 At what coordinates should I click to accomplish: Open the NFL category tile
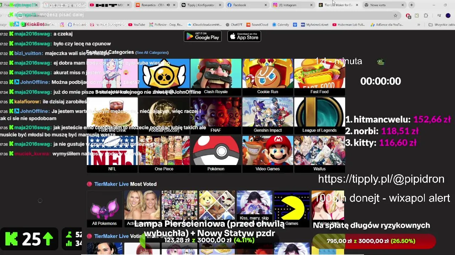[x=112, y=154]
